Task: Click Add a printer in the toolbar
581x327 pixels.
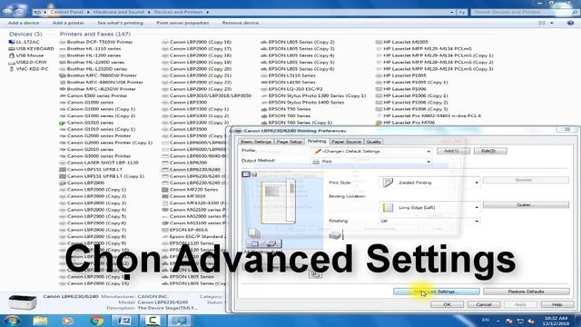Action: pyautogui.click(x=68, y=23)
